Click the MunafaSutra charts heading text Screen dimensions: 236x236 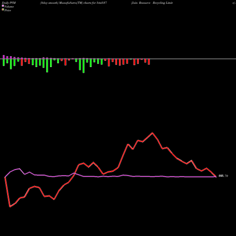74,3
